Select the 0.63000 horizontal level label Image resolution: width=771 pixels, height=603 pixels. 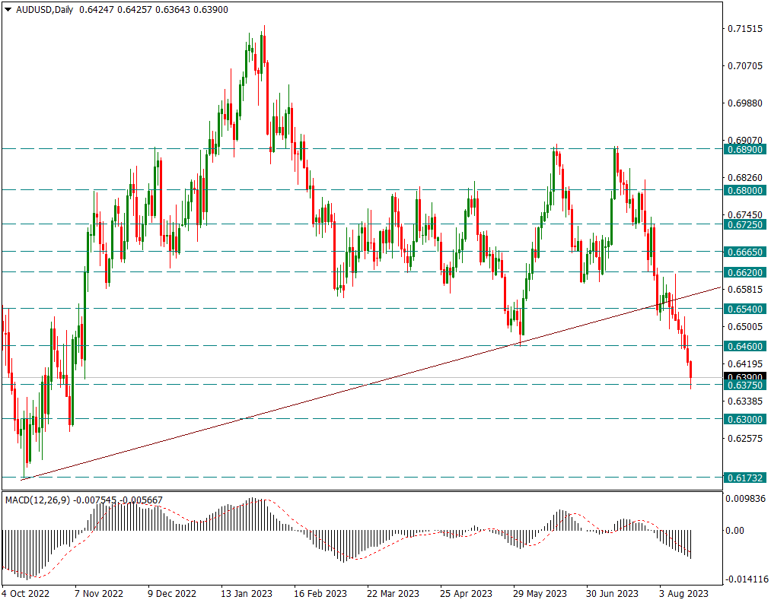[745, 419]
